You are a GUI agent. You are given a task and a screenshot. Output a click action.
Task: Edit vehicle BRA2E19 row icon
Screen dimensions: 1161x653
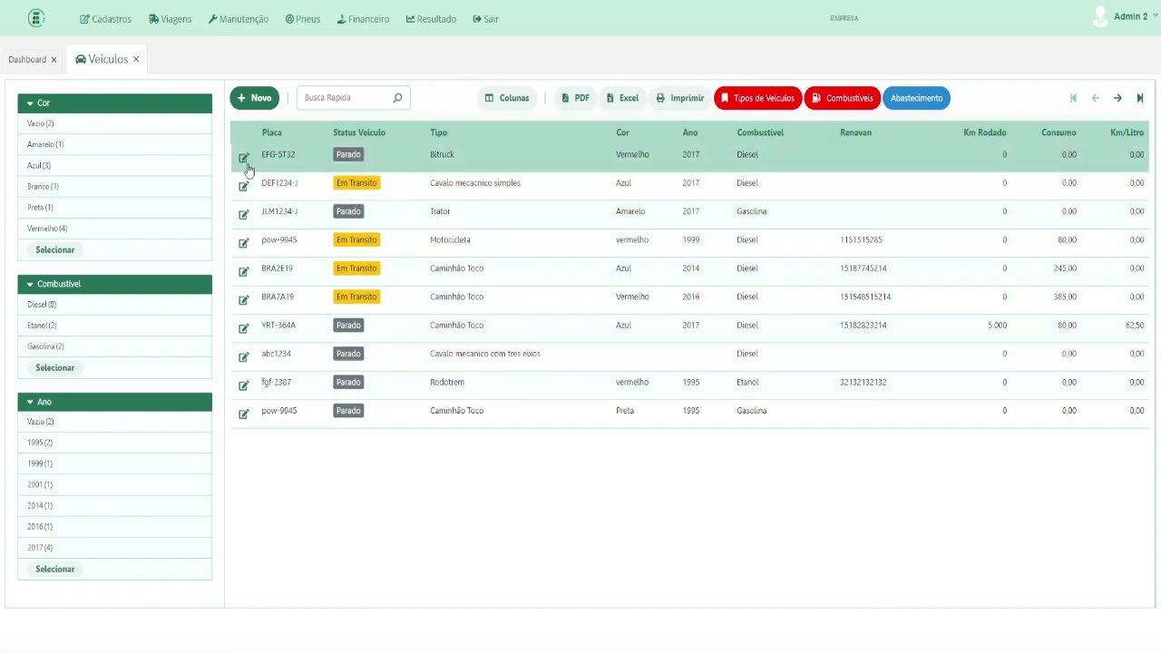coord(243,271)
